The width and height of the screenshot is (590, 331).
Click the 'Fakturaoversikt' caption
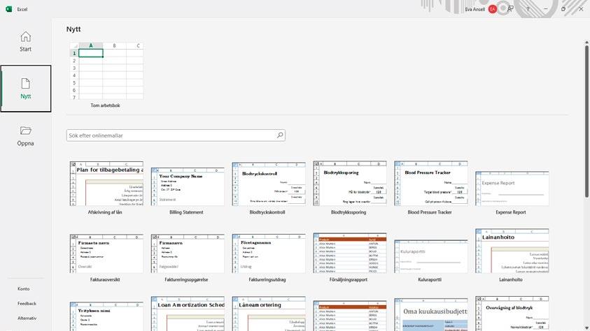tap(105, 279)
